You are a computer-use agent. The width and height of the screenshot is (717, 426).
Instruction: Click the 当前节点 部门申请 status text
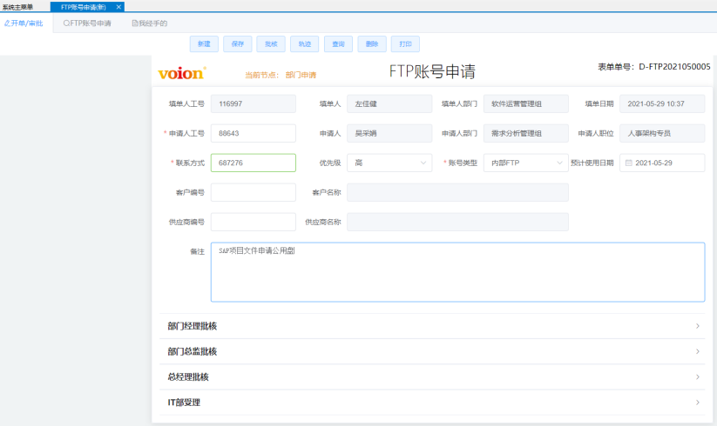(x=281, y=75)
